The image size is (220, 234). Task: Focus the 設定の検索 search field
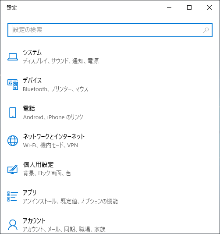point(110,30)
